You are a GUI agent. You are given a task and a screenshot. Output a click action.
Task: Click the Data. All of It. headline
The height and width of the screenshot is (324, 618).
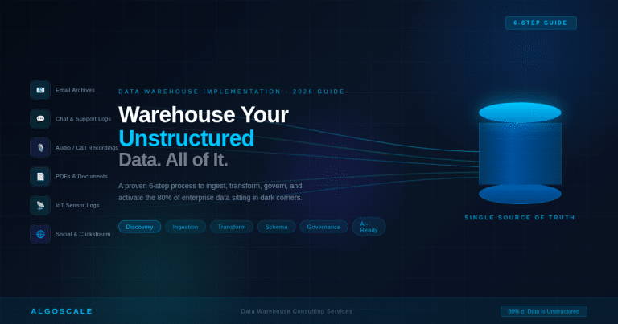click(174, 160)
